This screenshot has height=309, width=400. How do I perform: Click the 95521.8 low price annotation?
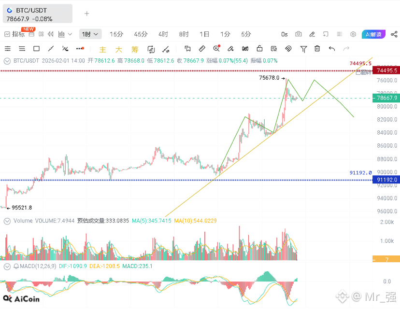[x=22, y=208]
